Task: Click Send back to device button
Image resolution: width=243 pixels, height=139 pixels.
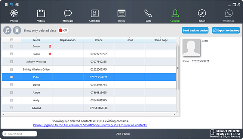Action: [195, 30]
